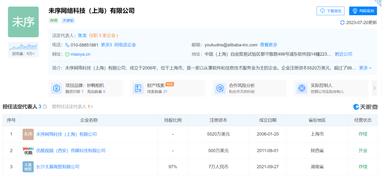Click the 未序 company logo tile
Viewport: 382px width, 178px height.
tap(23, 22)
